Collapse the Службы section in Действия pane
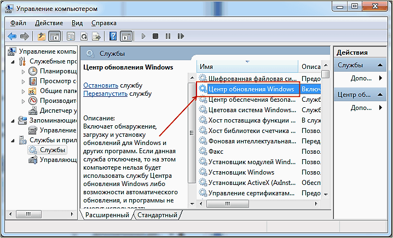The width and height of the screenshot is (393, 238). tap(380, 66)
